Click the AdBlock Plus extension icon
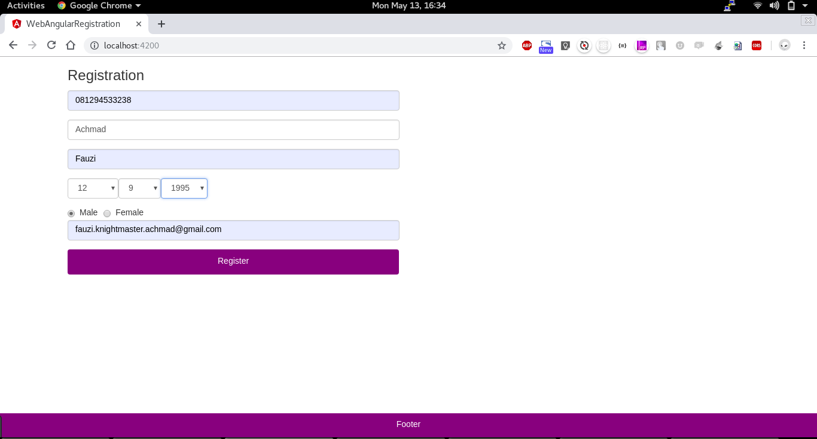817x439 pixels. tap(527, 45)
